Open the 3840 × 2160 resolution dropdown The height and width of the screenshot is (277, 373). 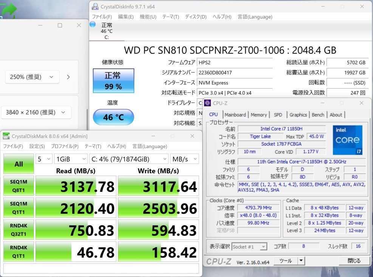pyautogui.click(x=36, y=112)
